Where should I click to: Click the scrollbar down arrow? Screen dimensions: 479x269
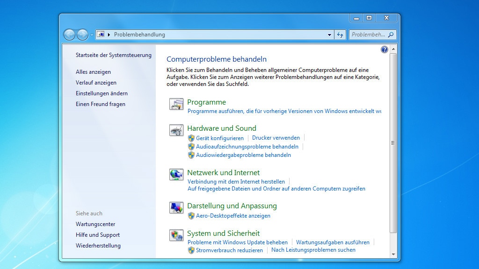(x=393, y=255)
